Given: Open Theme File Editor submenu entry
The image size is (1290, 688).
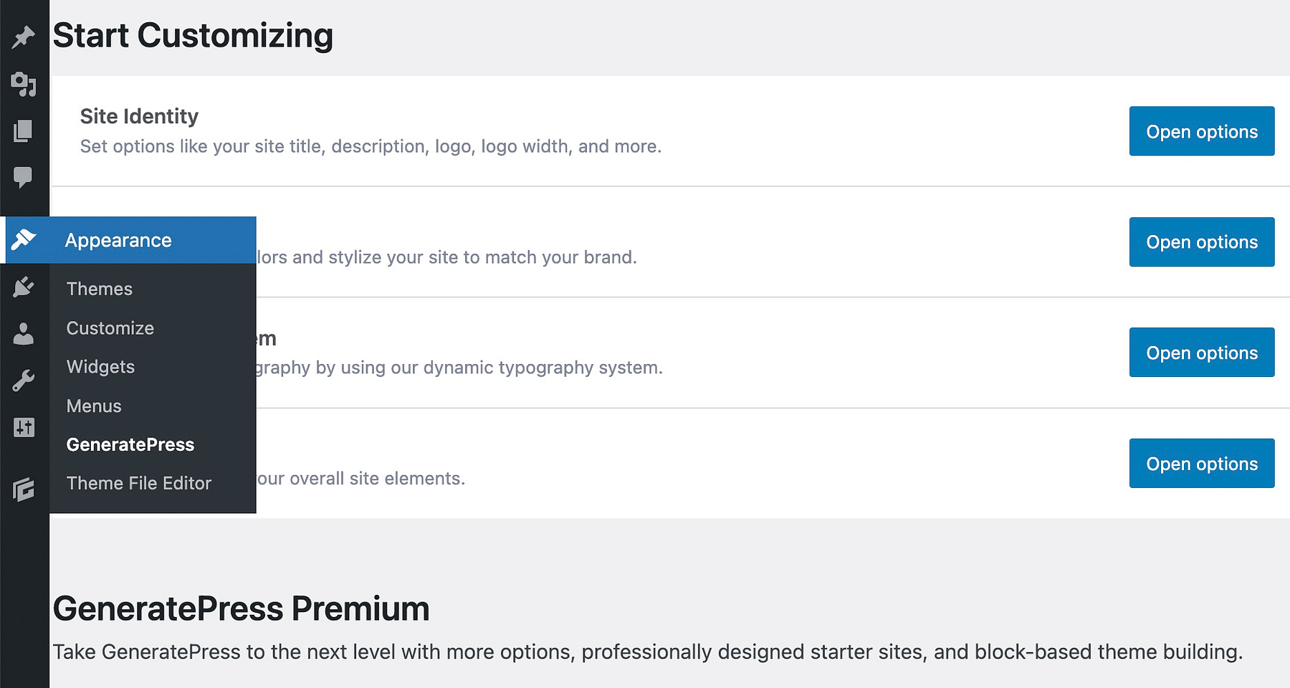Looking at the screenshot, I should (139, 484).
